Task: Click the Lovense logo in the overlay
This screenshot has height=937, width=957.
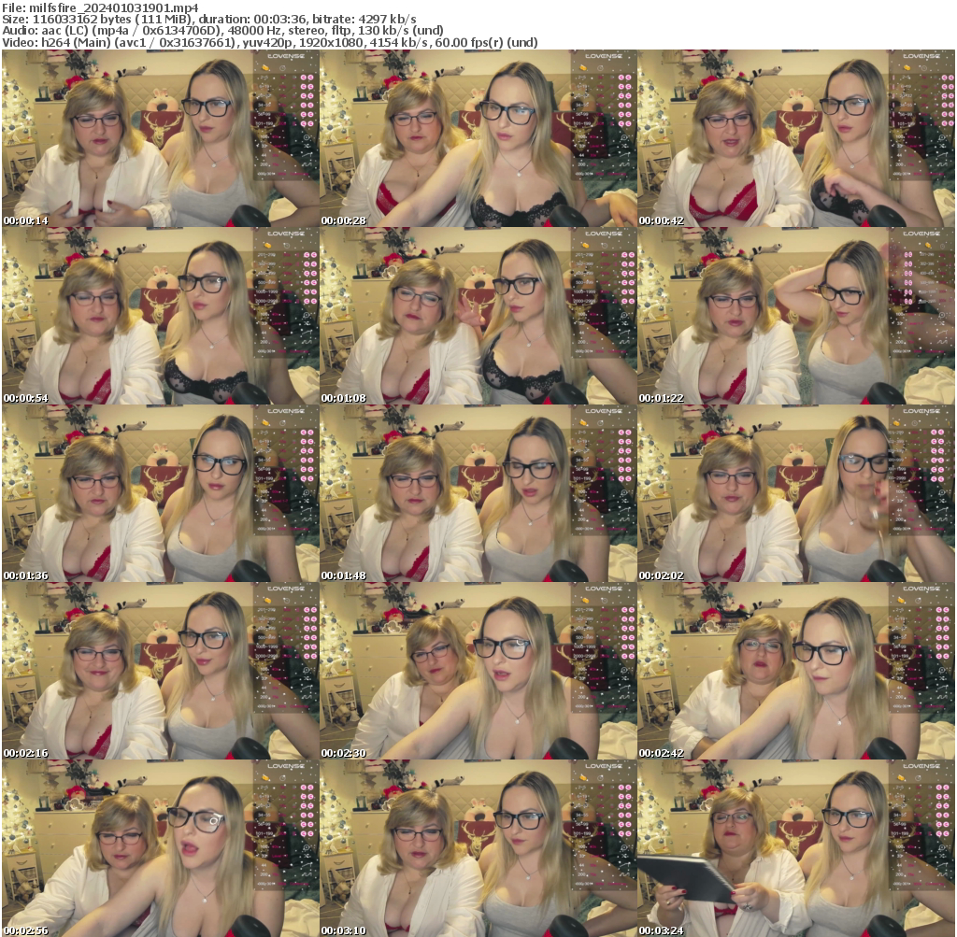Action: (286, 56)
